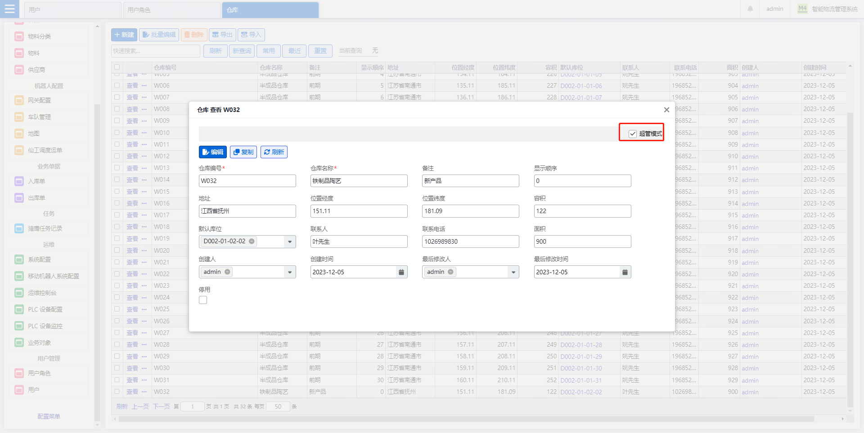Switch to the 用户角色 tab
Screen dimensions: 864x433
click(171, 10)
